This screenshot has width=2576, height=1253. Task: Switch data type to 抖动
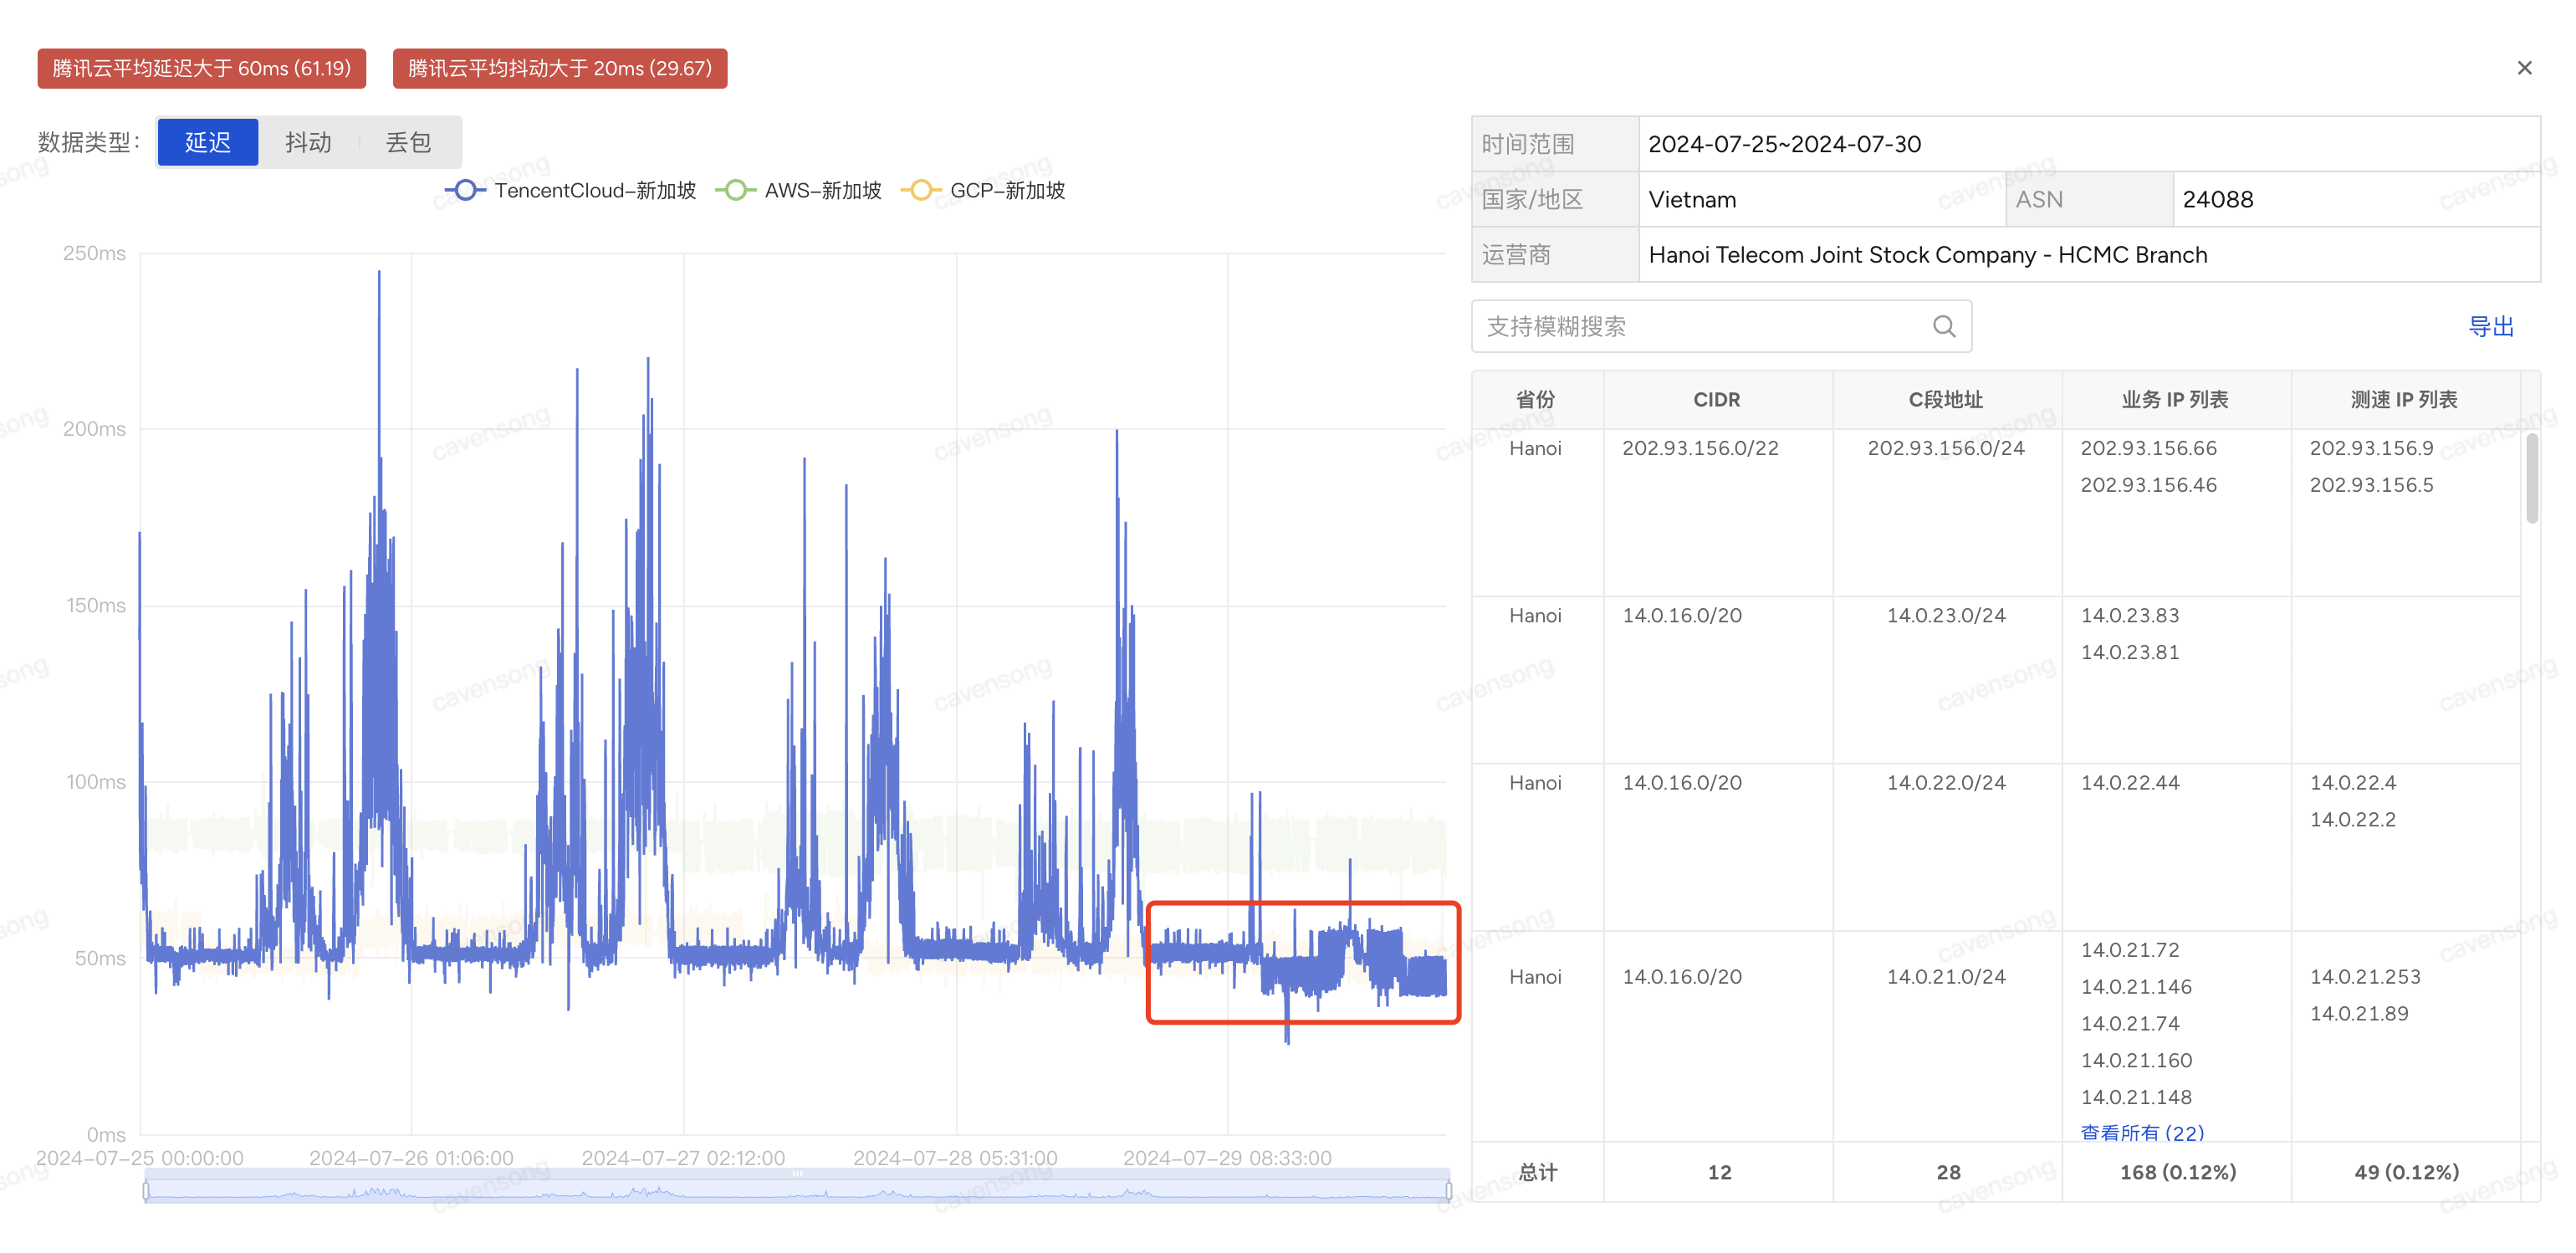click(x=308, y=142)
